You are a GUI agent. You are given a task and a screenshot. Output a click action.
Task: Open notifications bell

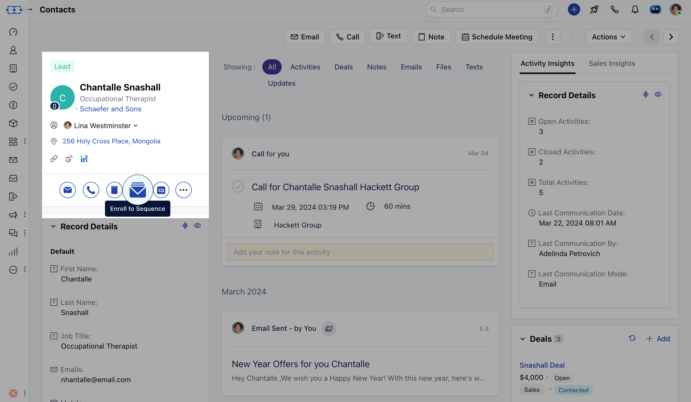tap(635, 10)
